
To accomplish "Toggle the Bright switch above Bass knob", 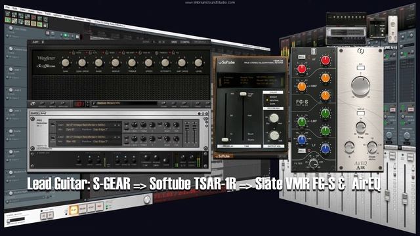I will (x=106, y=53).
